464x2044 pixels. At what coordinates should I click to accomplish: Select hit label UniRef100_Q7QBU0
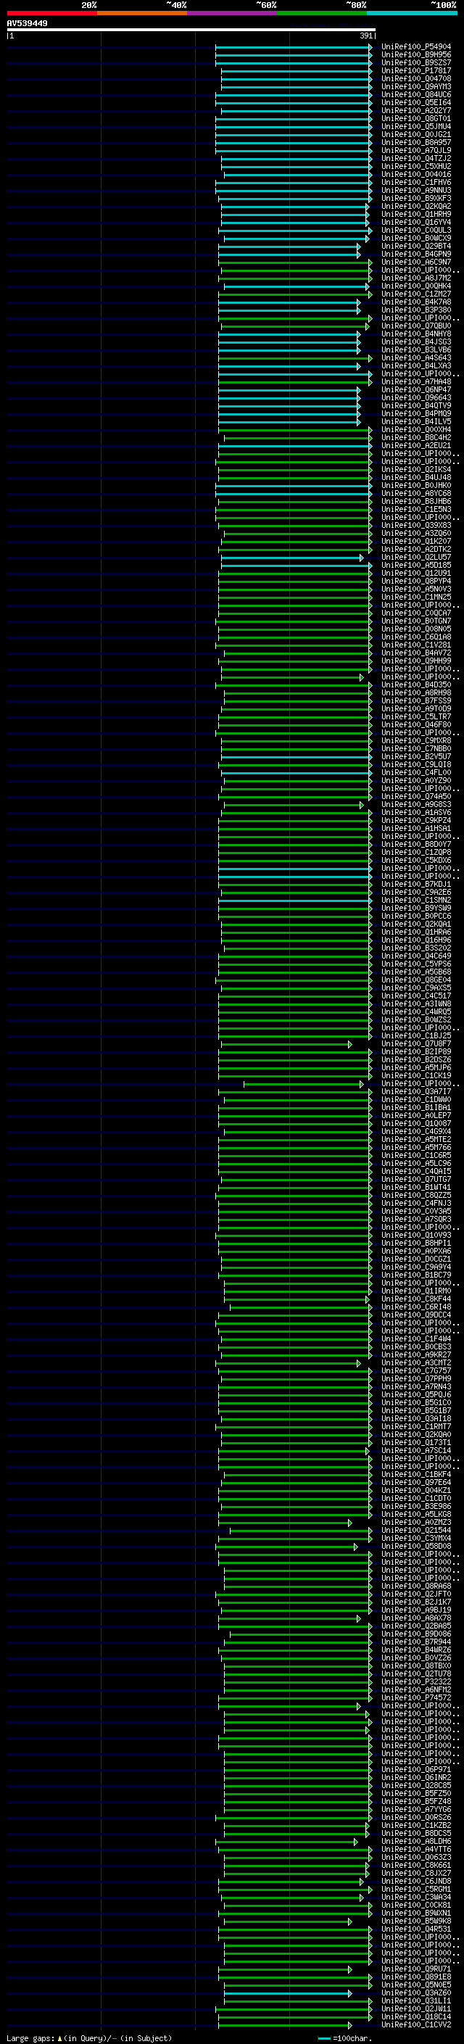[x=416, y=326]
